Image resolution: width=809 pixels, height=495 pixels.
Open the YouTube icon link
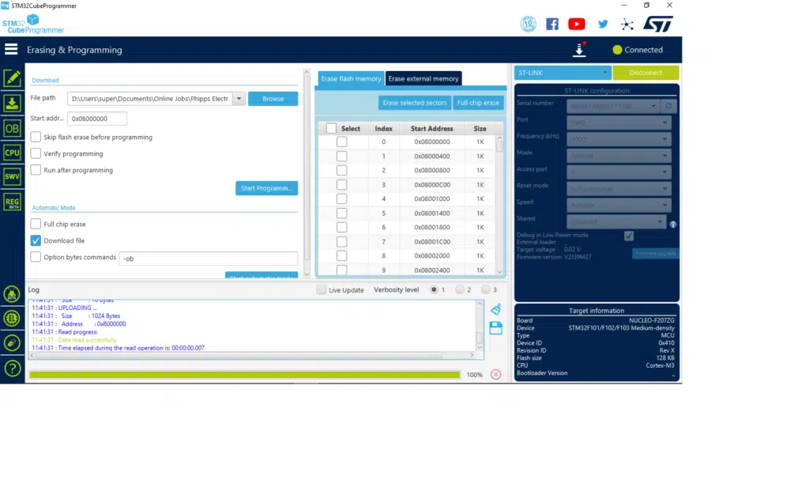576,24
